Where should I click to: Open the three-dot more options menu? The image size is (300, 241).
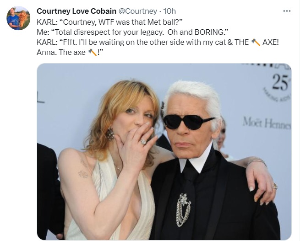(287, 11)
